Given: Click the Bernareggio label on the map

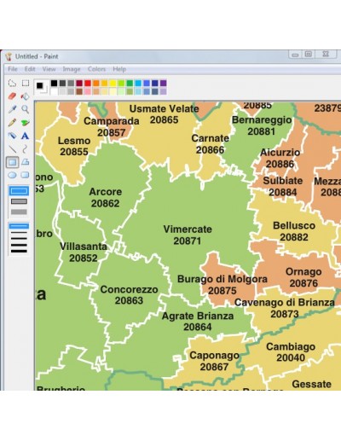Looking at the screenshot, I should 262,120.
